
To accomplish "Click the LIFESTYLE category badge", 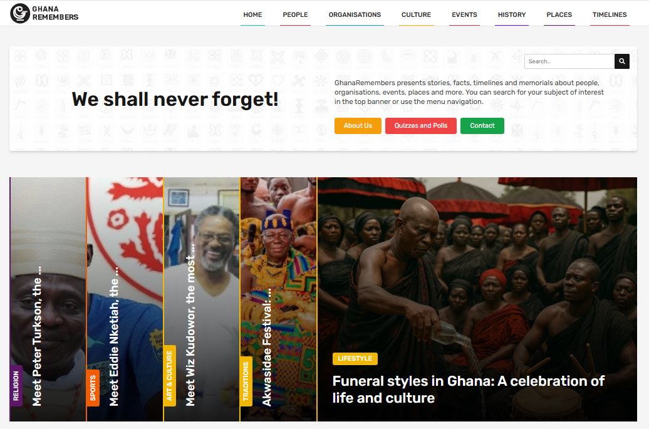I will coord(355,359).
